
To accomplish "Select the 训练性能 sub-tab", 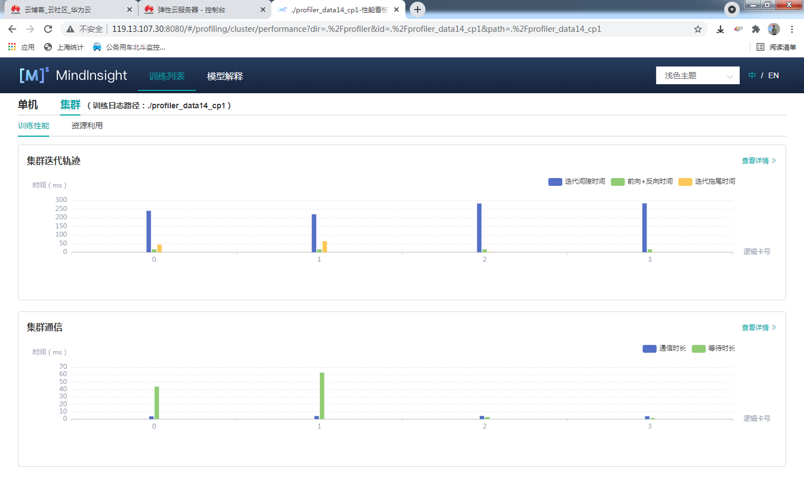I will (33, 126).
